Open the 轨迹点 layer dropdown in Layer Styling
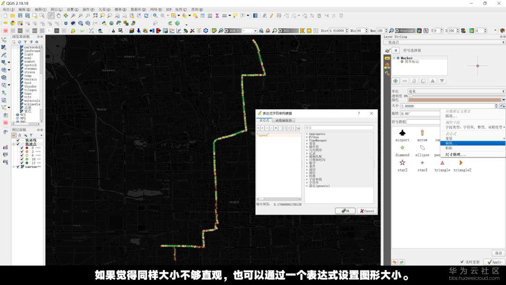Screen dimensions: 506x285 (444, 42)
